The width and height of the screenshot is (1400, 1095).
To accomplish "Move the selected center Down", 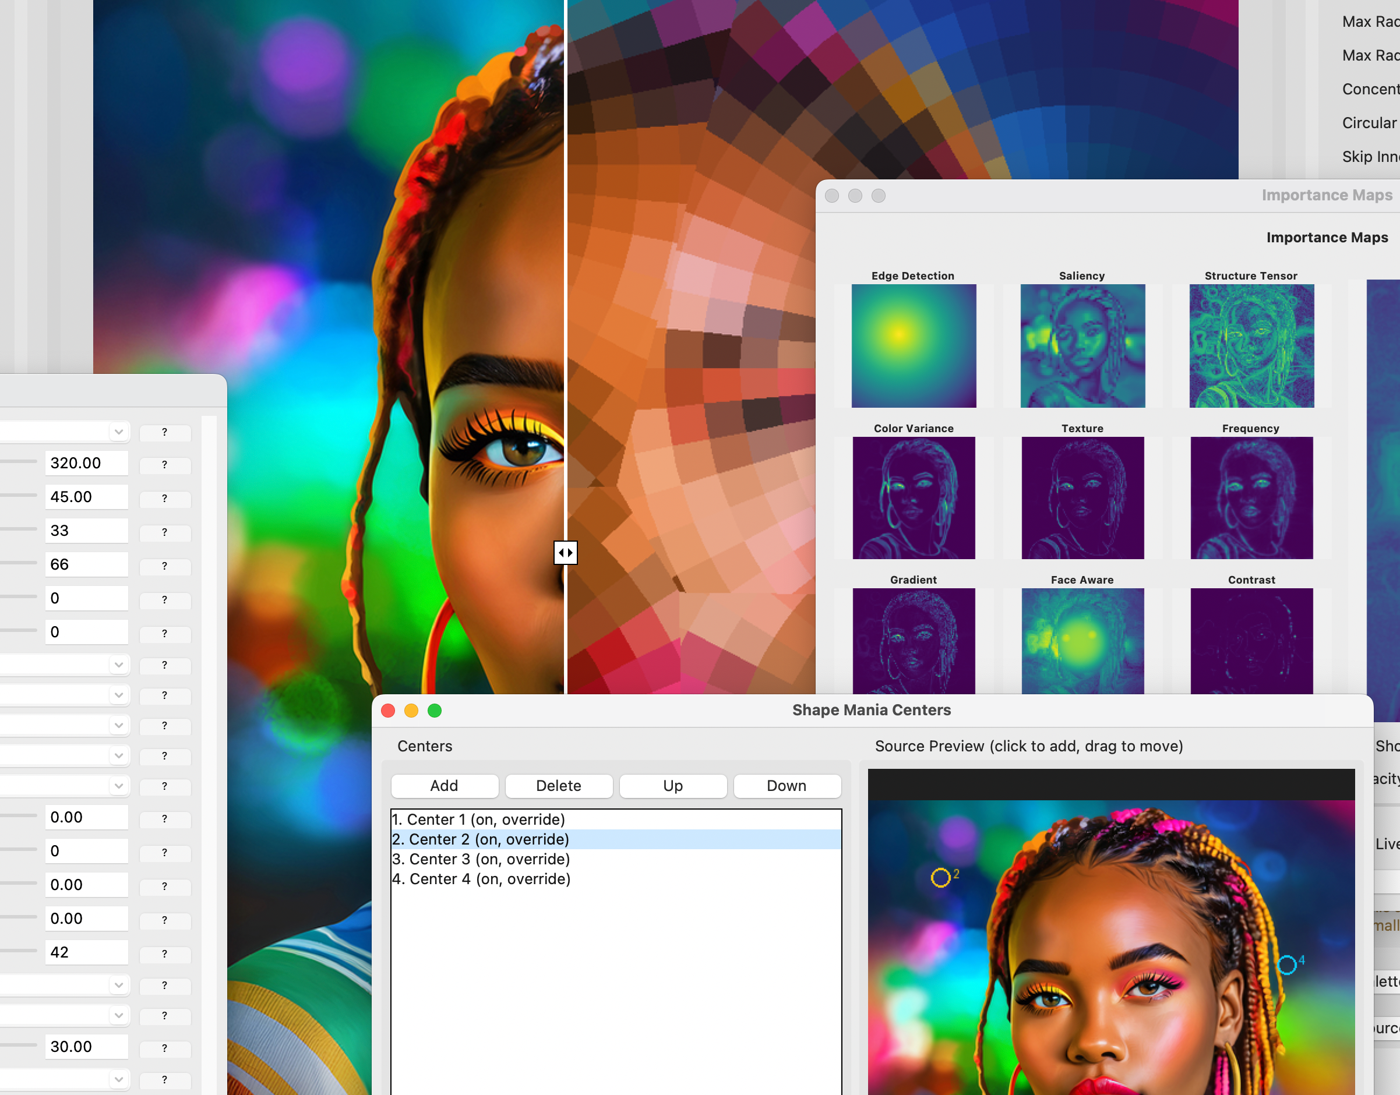I will point(787,786).
